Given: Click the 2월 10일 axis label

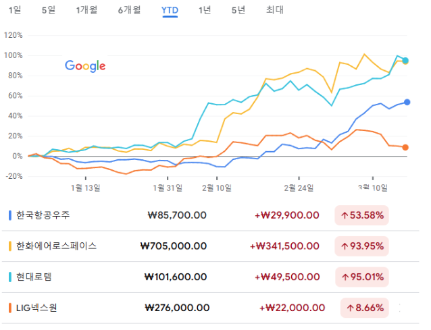Looking at the screenshot, I should [x=217, y=188].
